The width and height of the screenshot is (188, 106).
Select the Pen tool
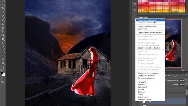click(3, 47)
